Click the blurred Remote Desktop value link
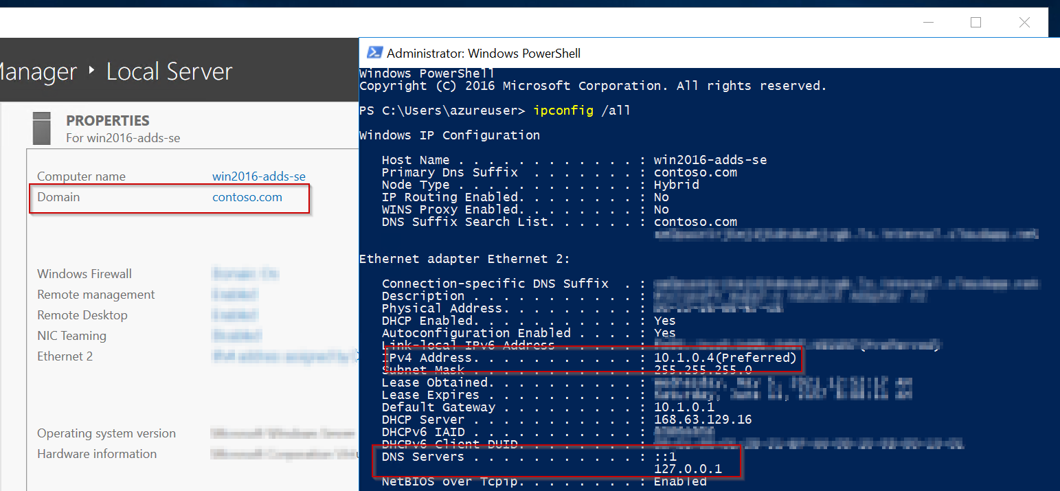Image resolution: width=1060 pixels, height=491 pixels. tap(235, 315)
